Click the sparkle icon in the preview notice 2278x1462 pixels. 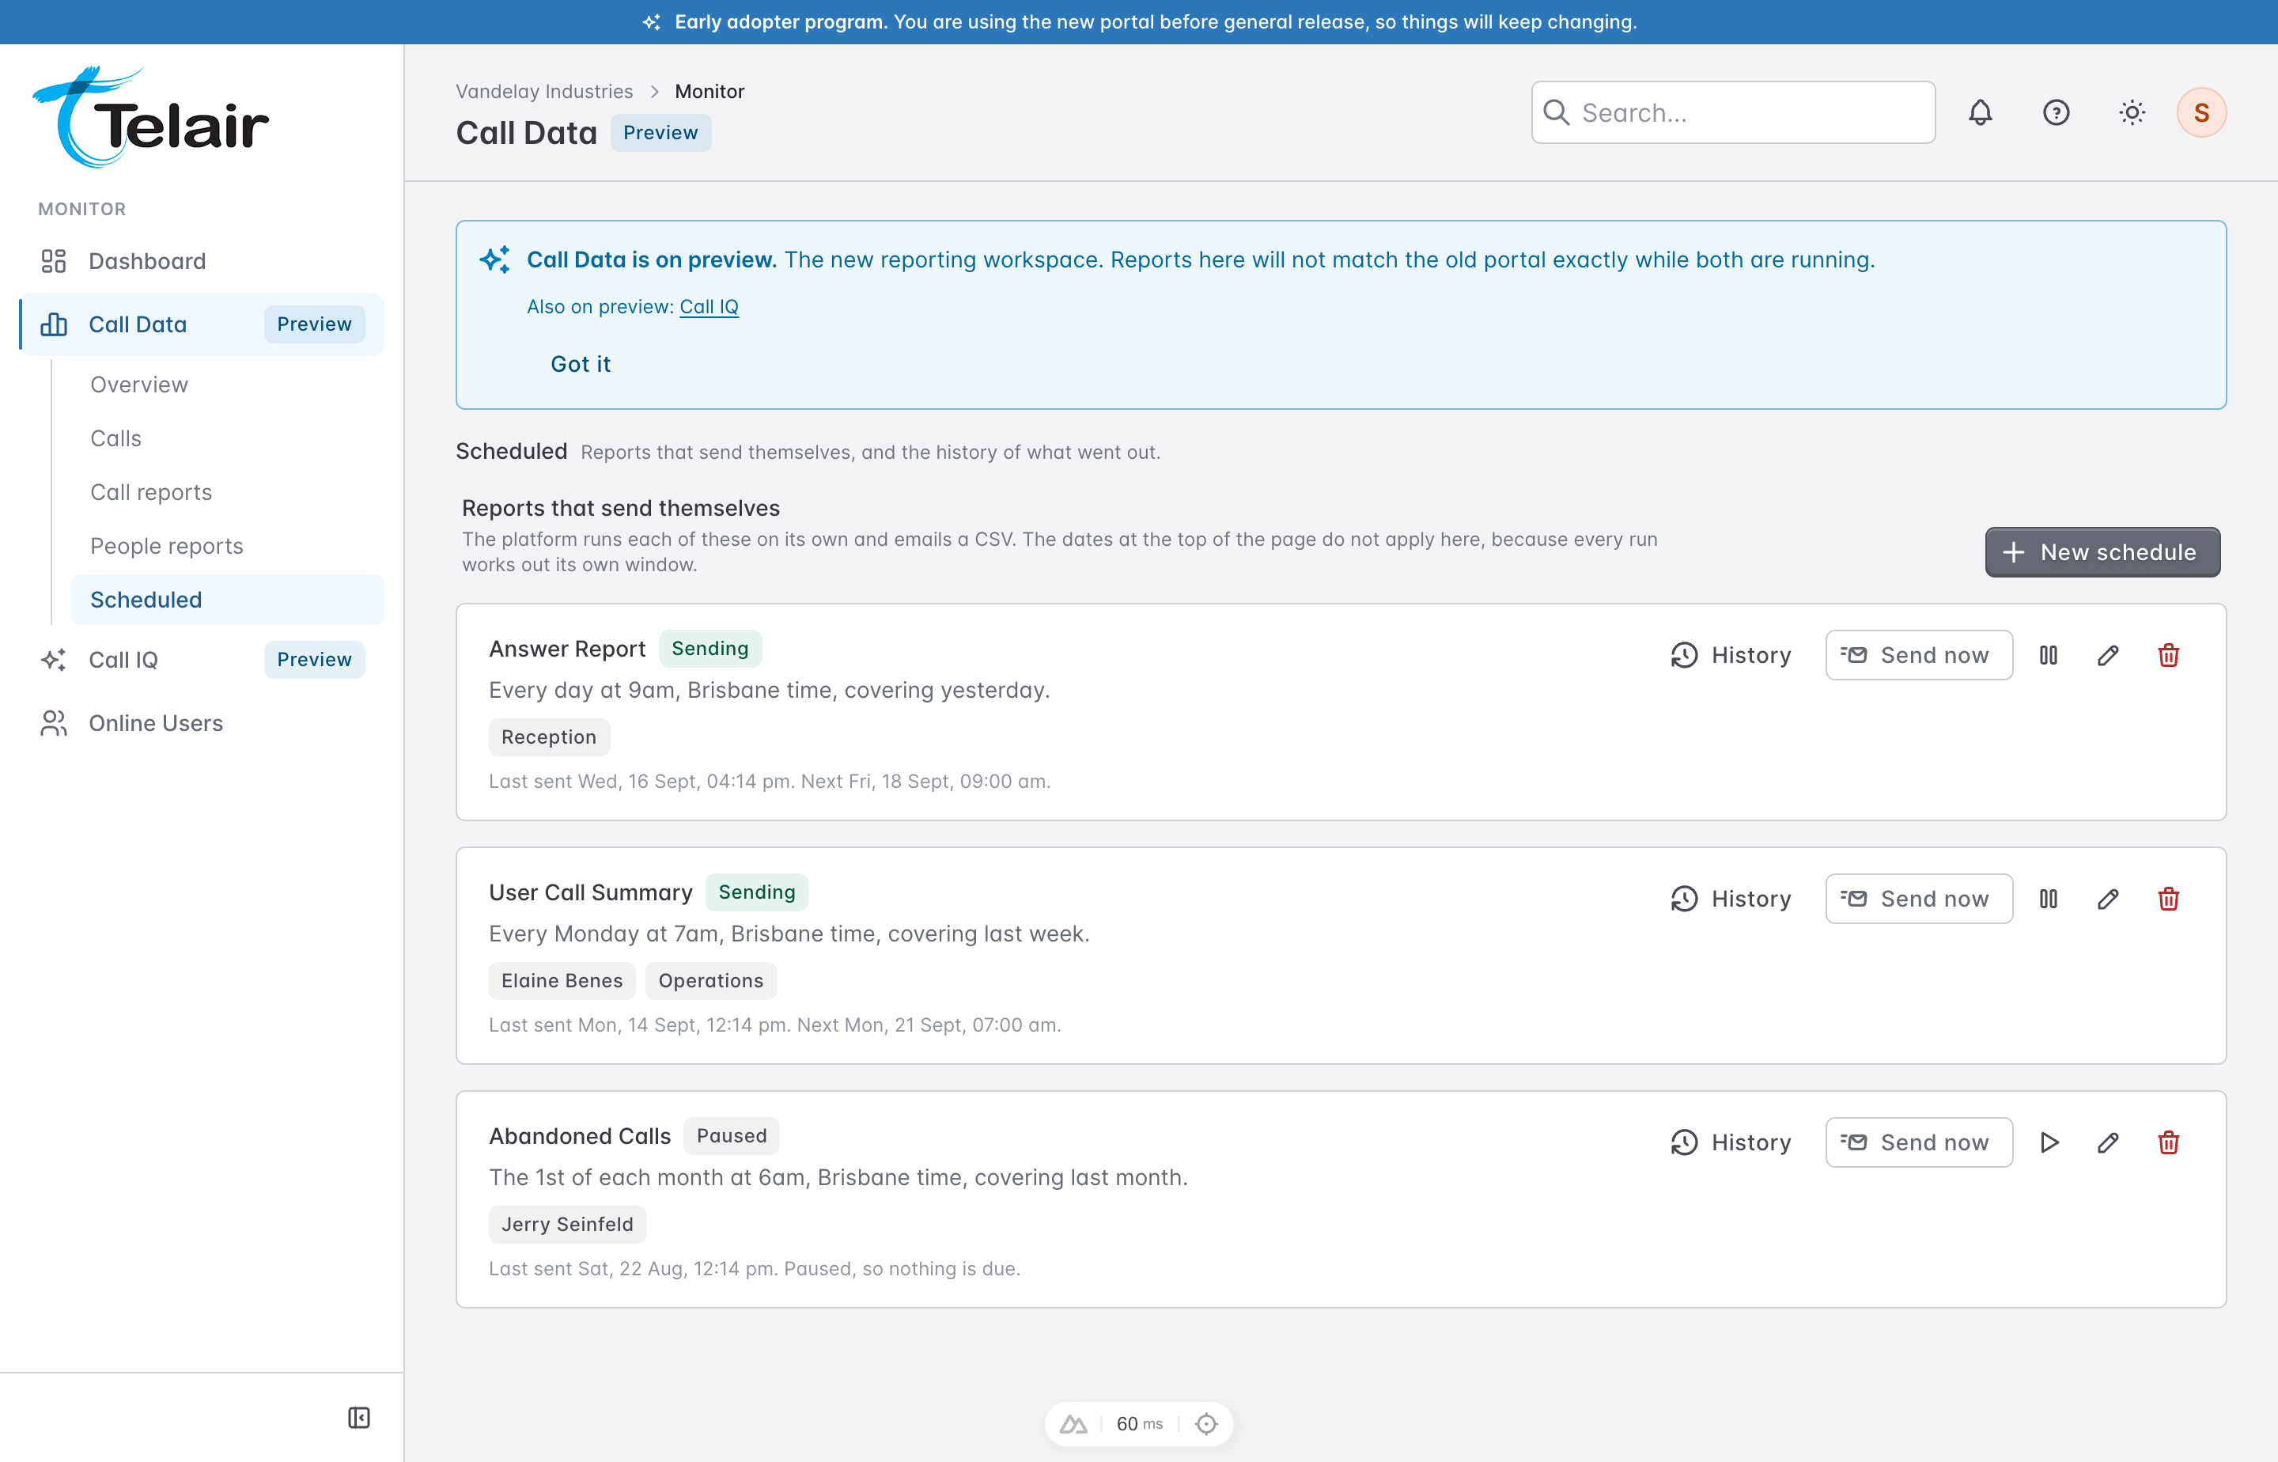click(494, 259)
